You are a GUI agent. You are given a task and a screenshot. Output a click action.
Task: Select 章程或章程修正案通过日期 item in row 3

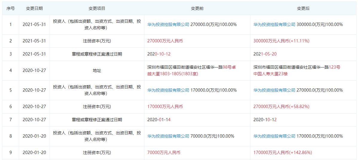pos(97,54)
